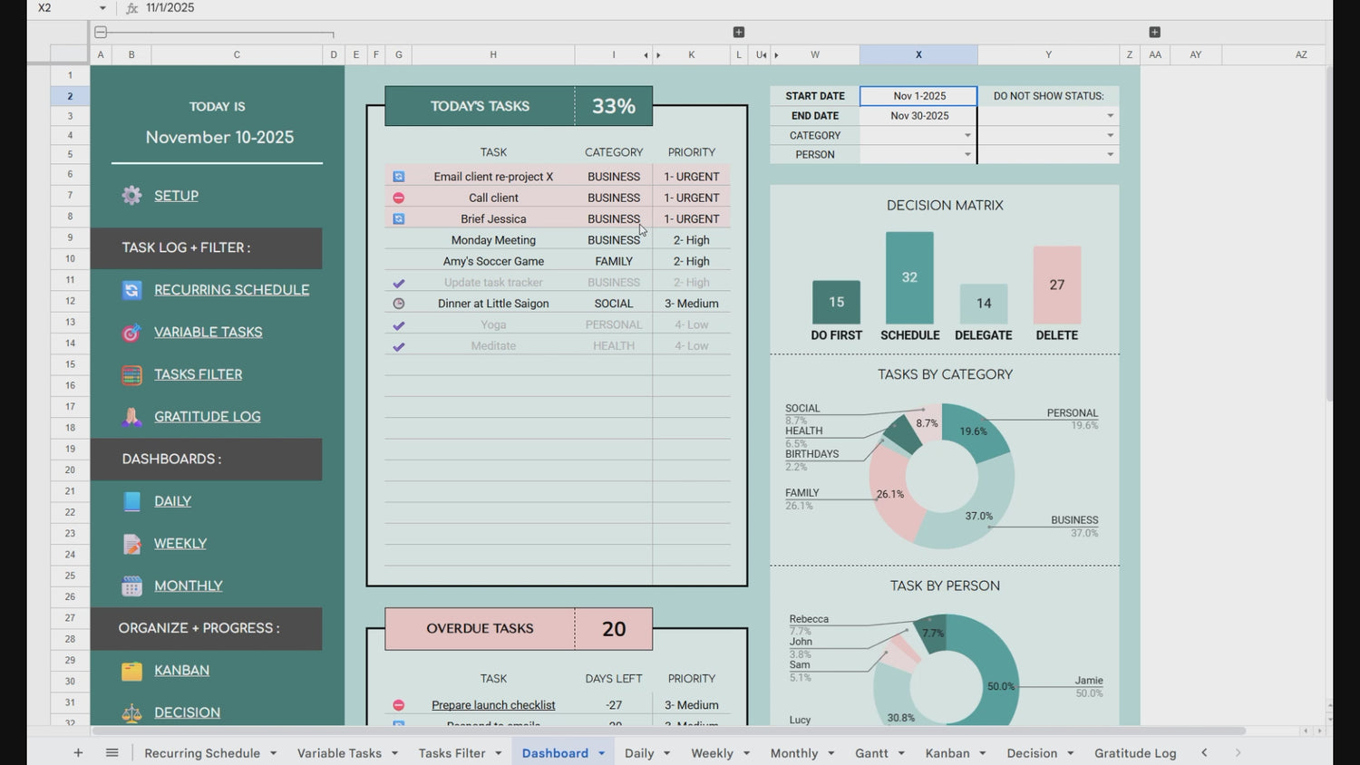Open the Gratitude Log sheet tab
This screenshot has width=1360, height=765.
tap(1135, 752)
